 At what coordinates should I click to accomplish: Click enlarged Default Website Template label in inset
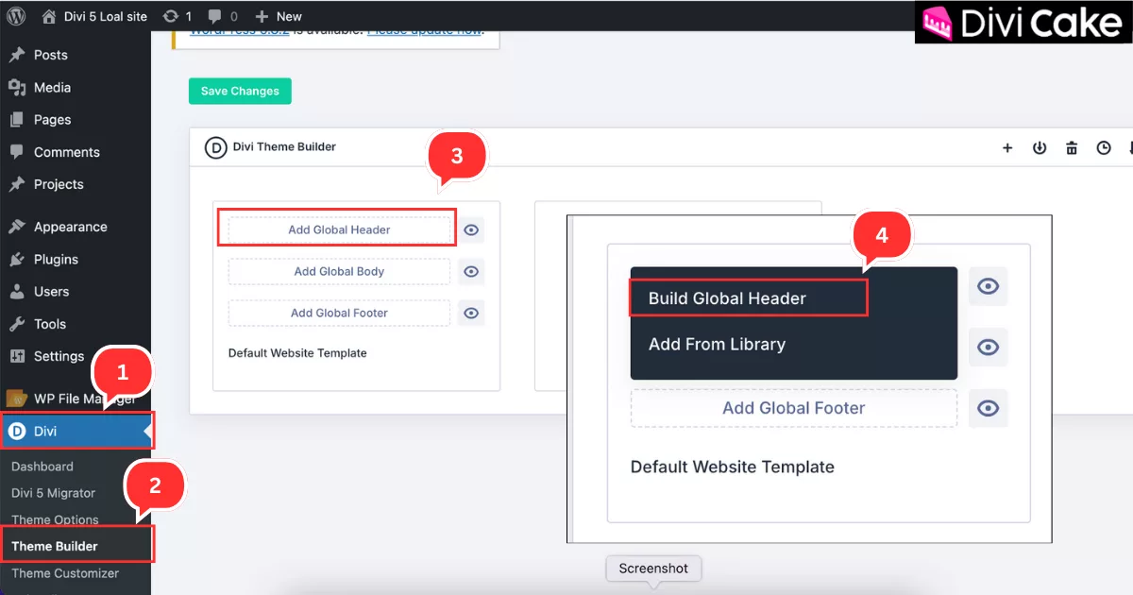click(733, 467)
